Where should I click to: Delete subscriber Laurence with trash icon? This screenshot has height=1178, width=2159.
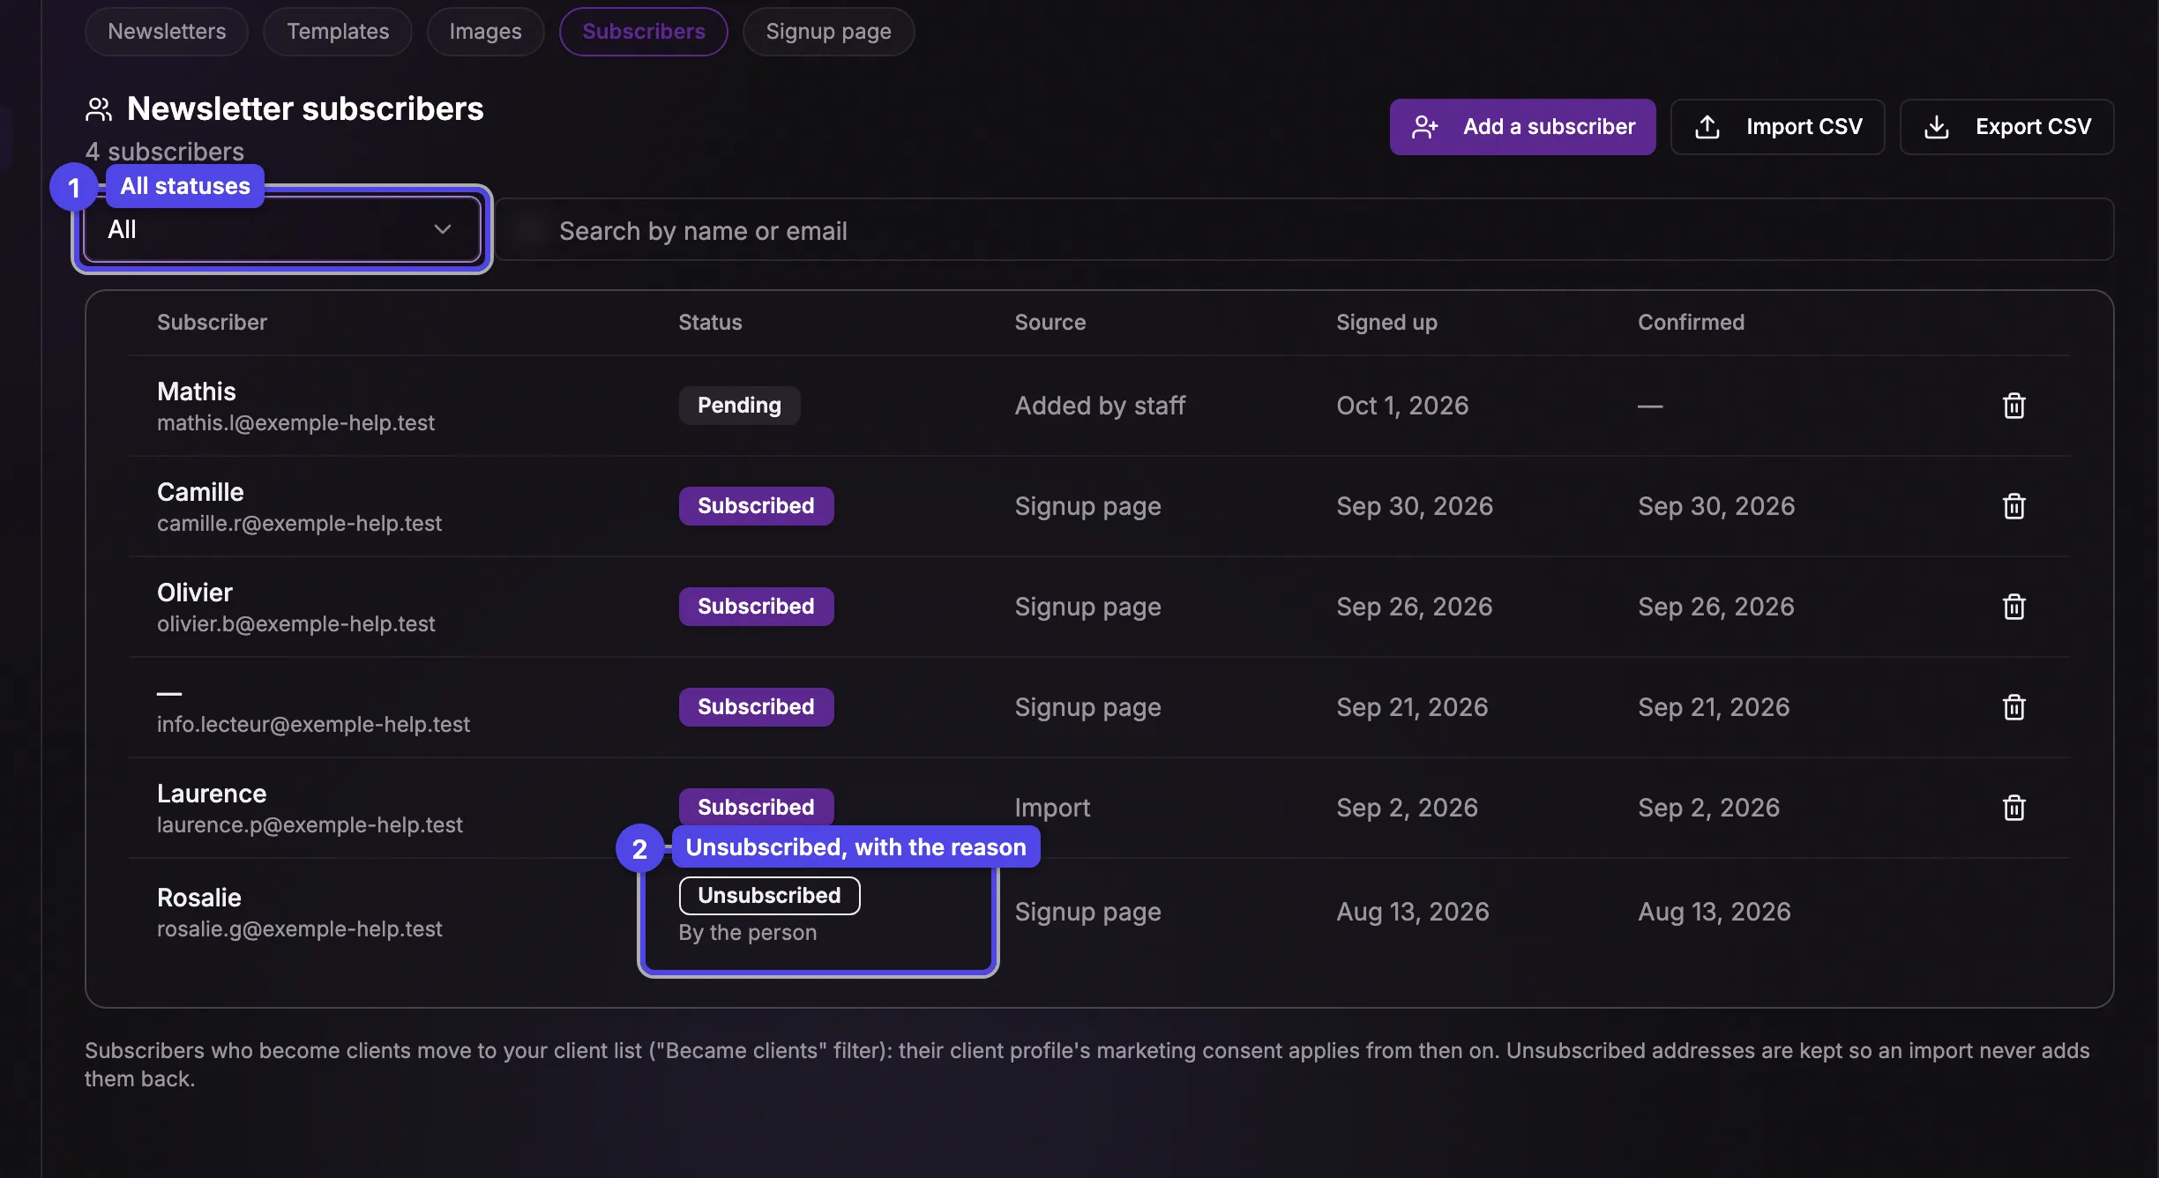coord(2013,808)
